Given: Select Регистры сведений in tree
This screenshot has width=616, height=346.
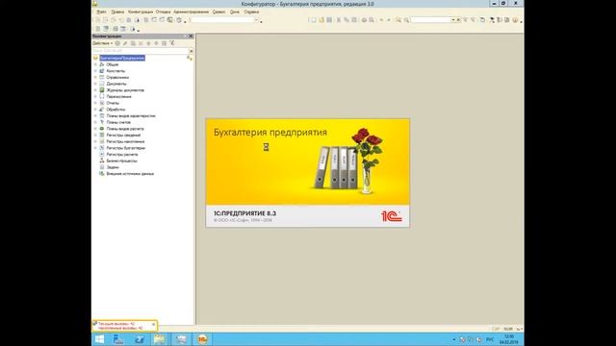Looking at the screenshot, I should [123, 135].
